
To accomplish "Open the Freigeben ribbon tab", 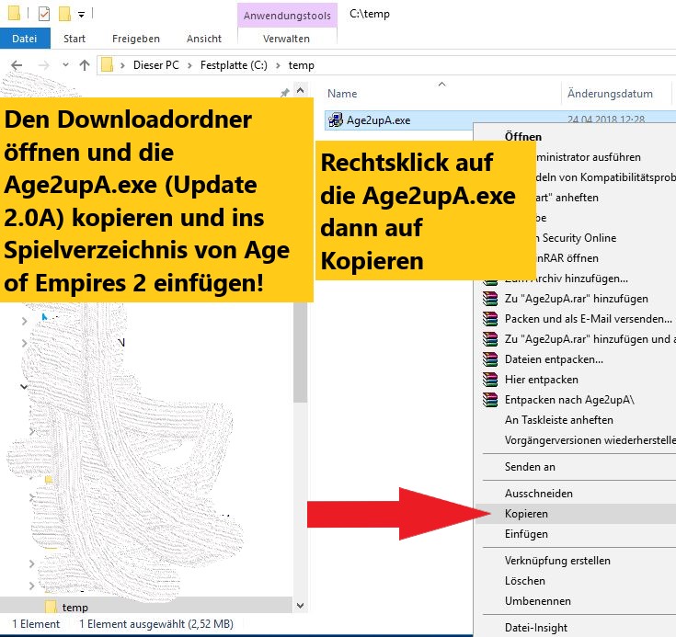I will (136, 39).
